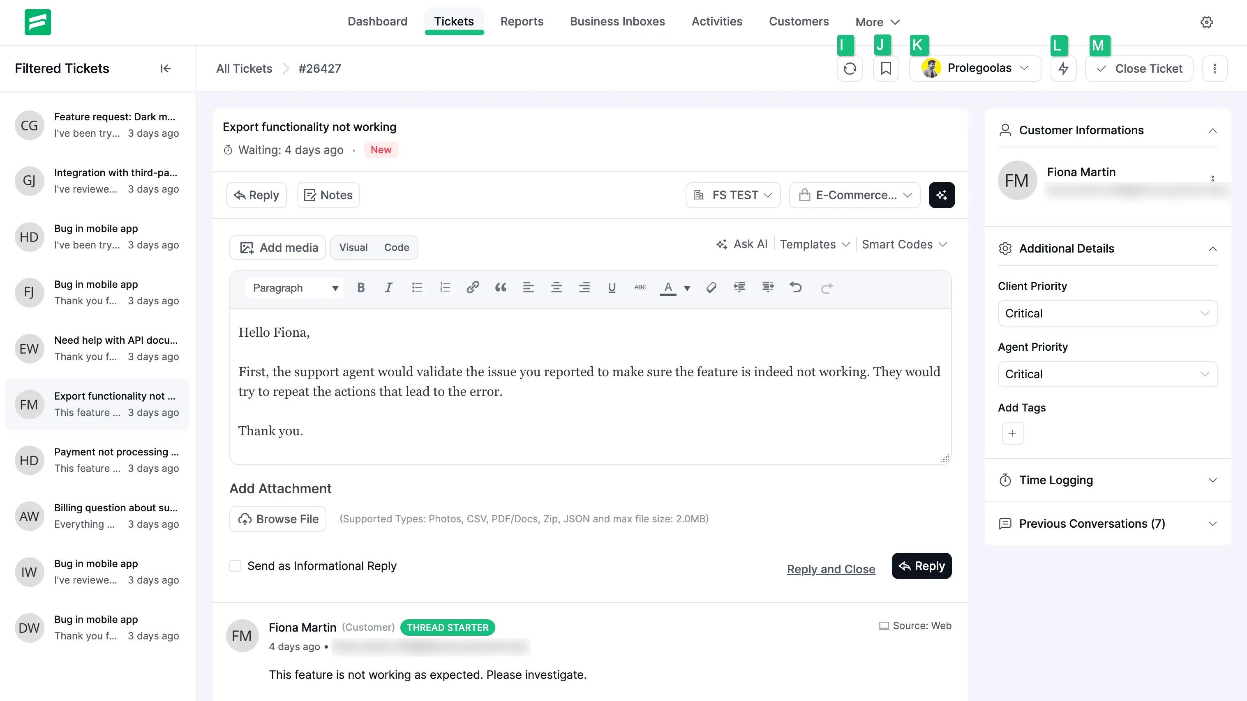This screenshot has width=1247, height=701.
Task: Click the Reply and Close link
Action: click(831, 569)
